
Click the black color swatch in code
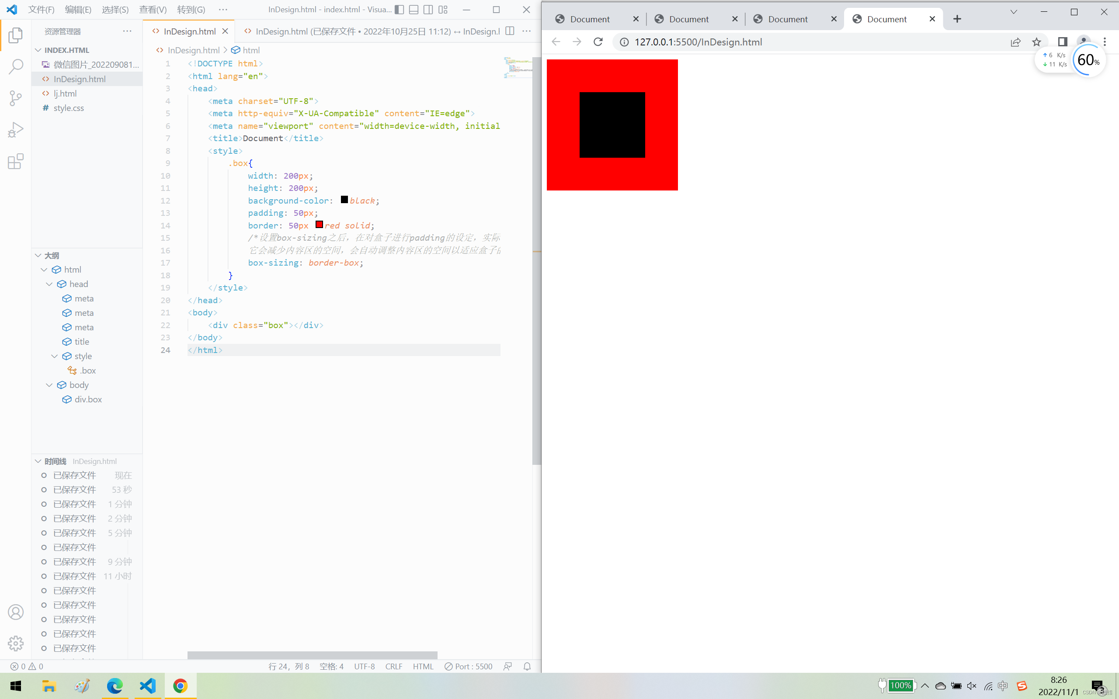pos(344,200)
